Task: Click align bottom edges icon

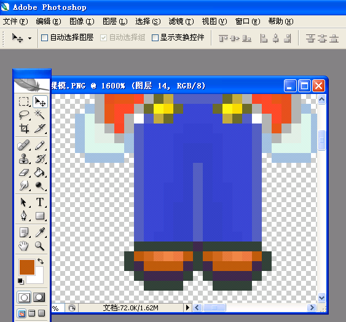Action: click(246, 38)
